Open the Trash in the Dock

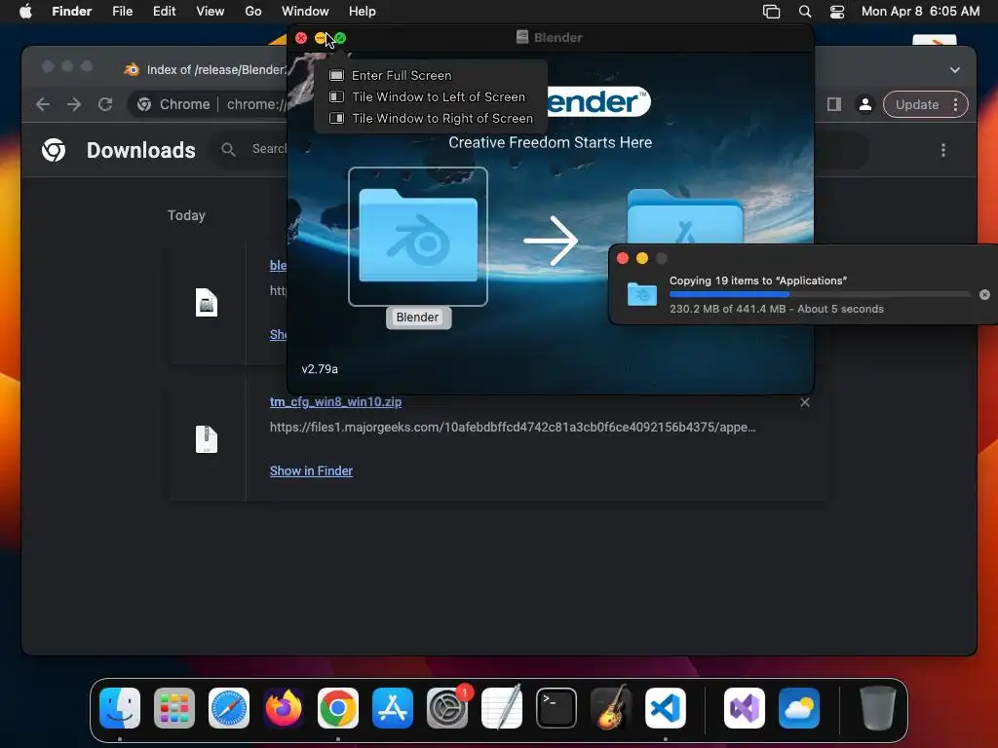pos(878,708)
